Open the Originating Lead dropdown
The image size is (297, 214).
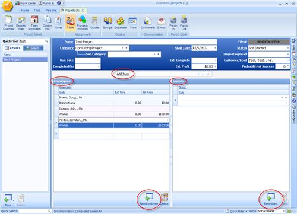coord(288,54)
